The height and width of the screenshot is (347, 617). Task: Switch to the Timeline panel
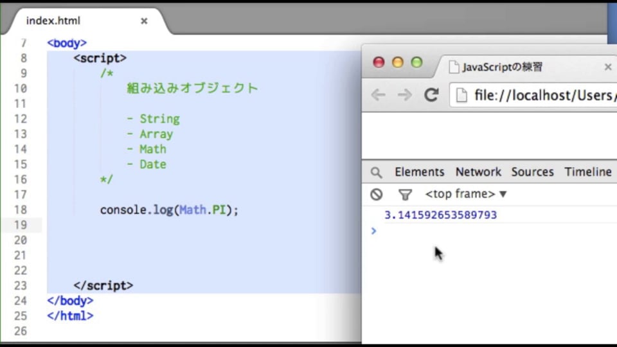[x=588, y=172]
